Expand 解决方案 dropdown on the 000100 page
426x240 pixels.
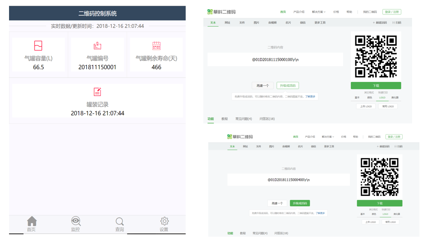pos(319,12)
